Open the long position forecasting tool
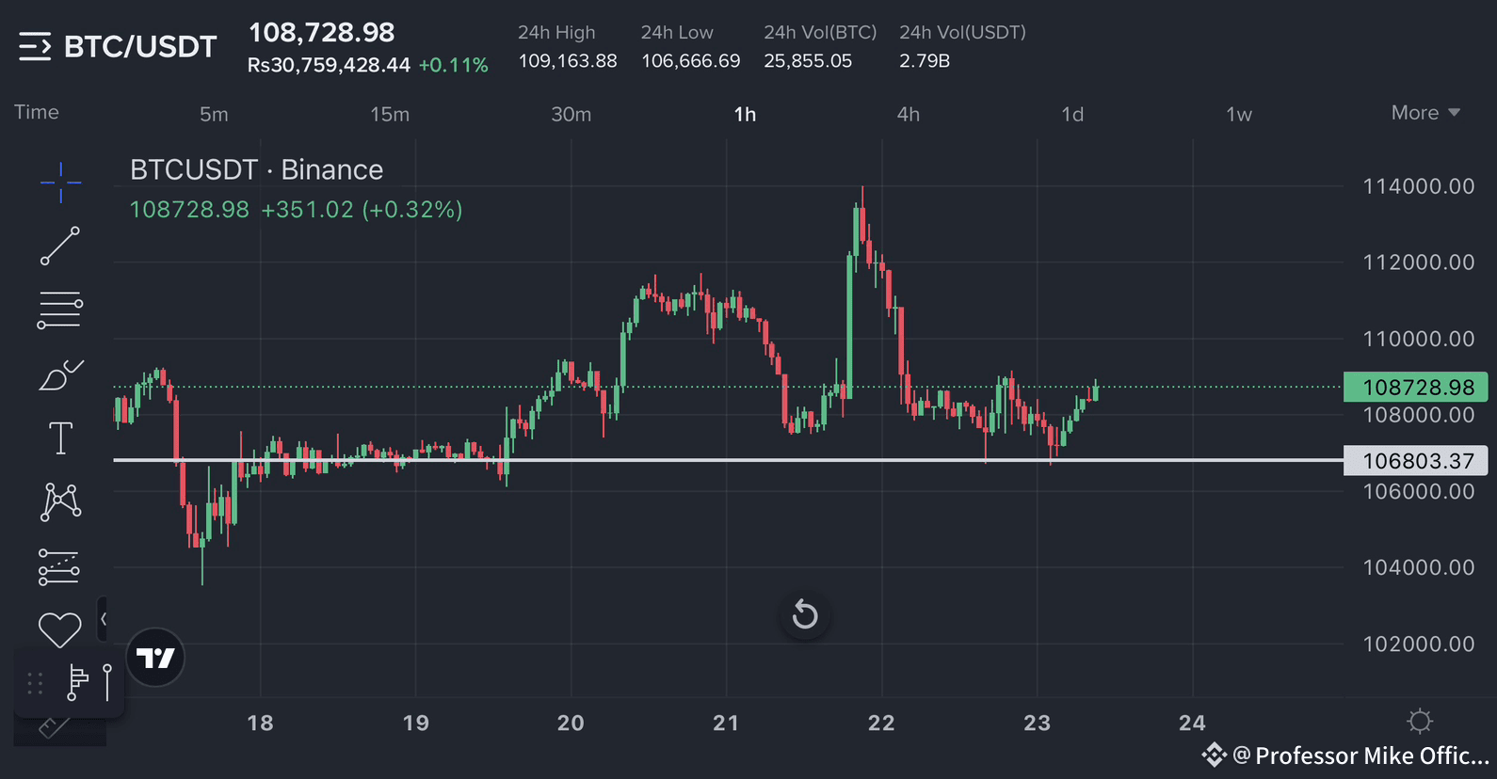The image size is (1497, 779). coord(59,567)
